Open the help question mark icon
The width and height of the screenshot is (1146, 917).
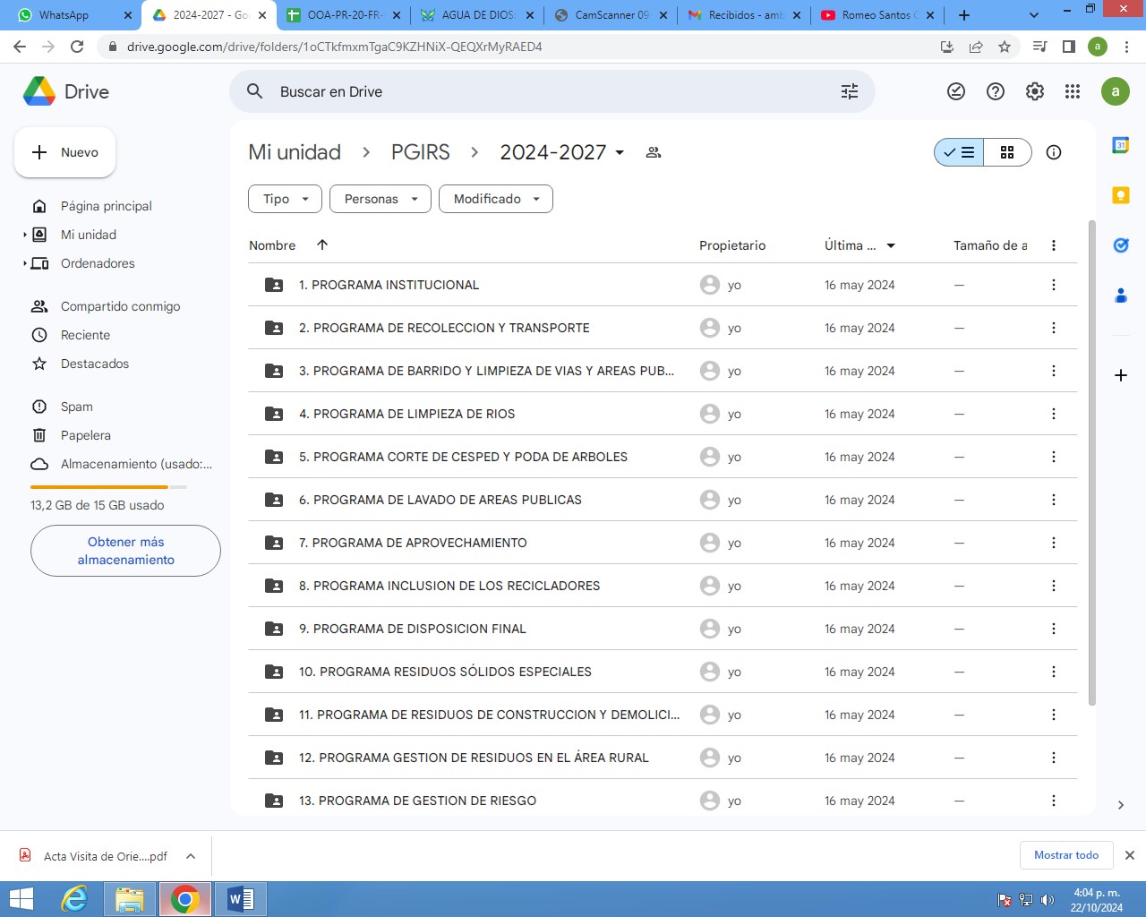(x=995, y=91)
